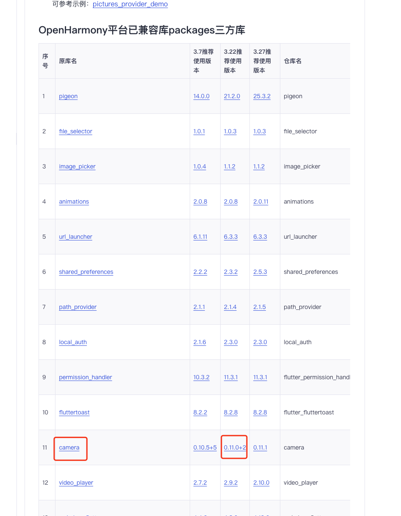Viewport: 401px width, 516px height.
Task: Open the path_provider library link
Action: [77, 307]
